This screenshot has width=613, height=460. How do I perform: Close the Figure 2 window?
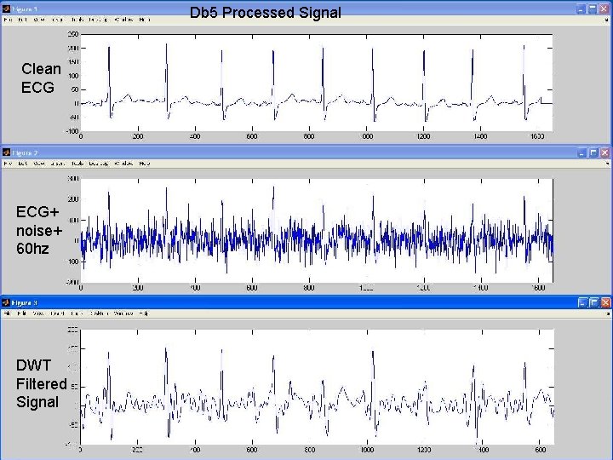604,152
